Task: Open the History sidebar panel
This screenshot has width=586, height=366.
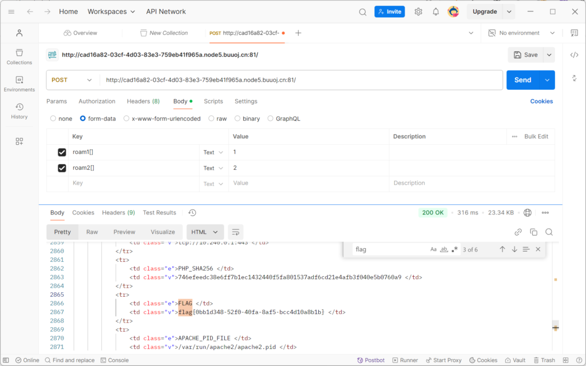Action: [x=19, y=111]
